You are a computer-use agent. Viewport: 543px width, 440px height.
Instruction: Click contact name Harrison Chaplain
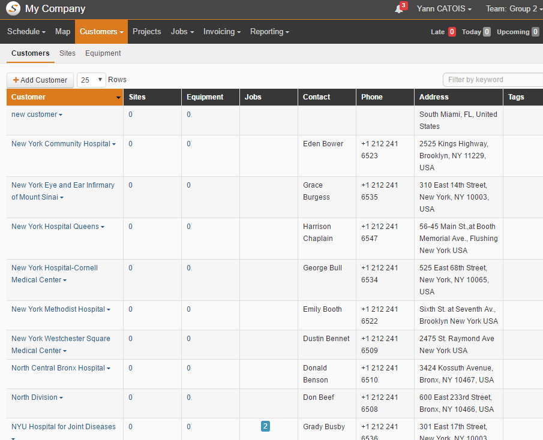tap(318, 233)
